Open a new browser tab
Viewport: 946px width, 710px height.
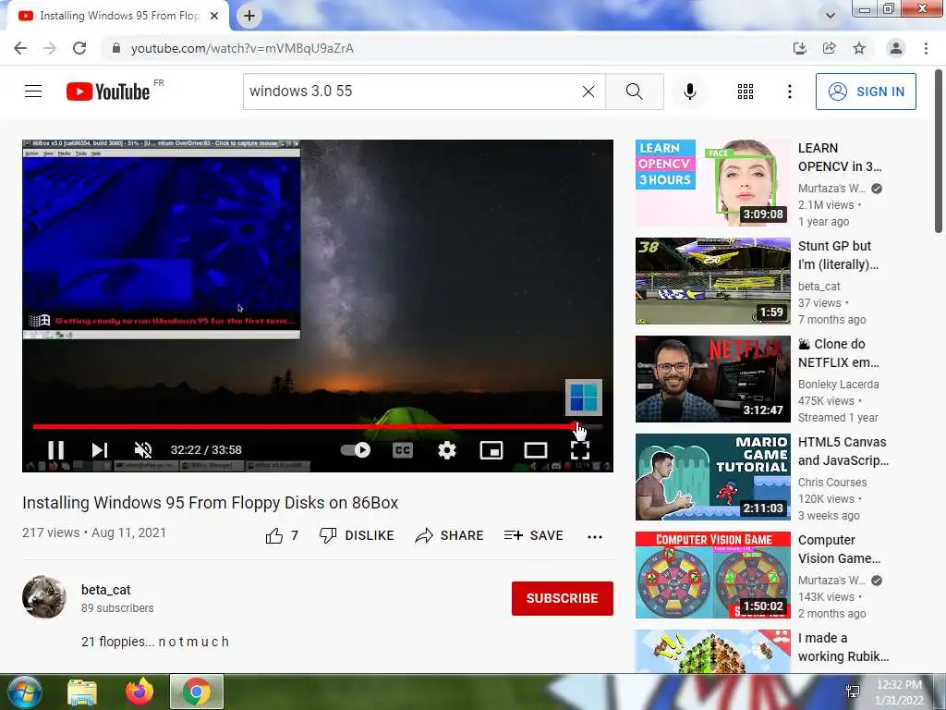pyautogui.click(x=249, y=16)
